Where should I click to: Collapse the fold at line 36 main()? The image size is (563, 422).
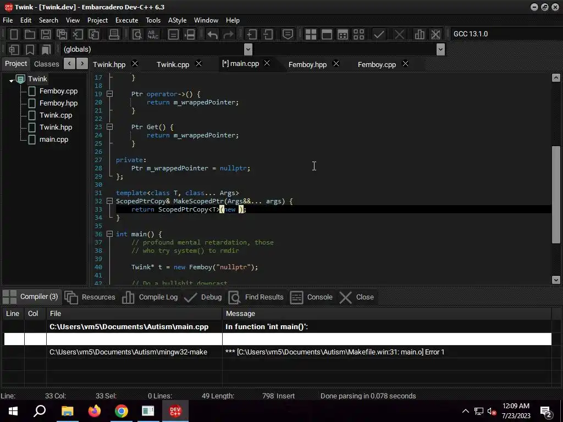click(x=110, y=234)
